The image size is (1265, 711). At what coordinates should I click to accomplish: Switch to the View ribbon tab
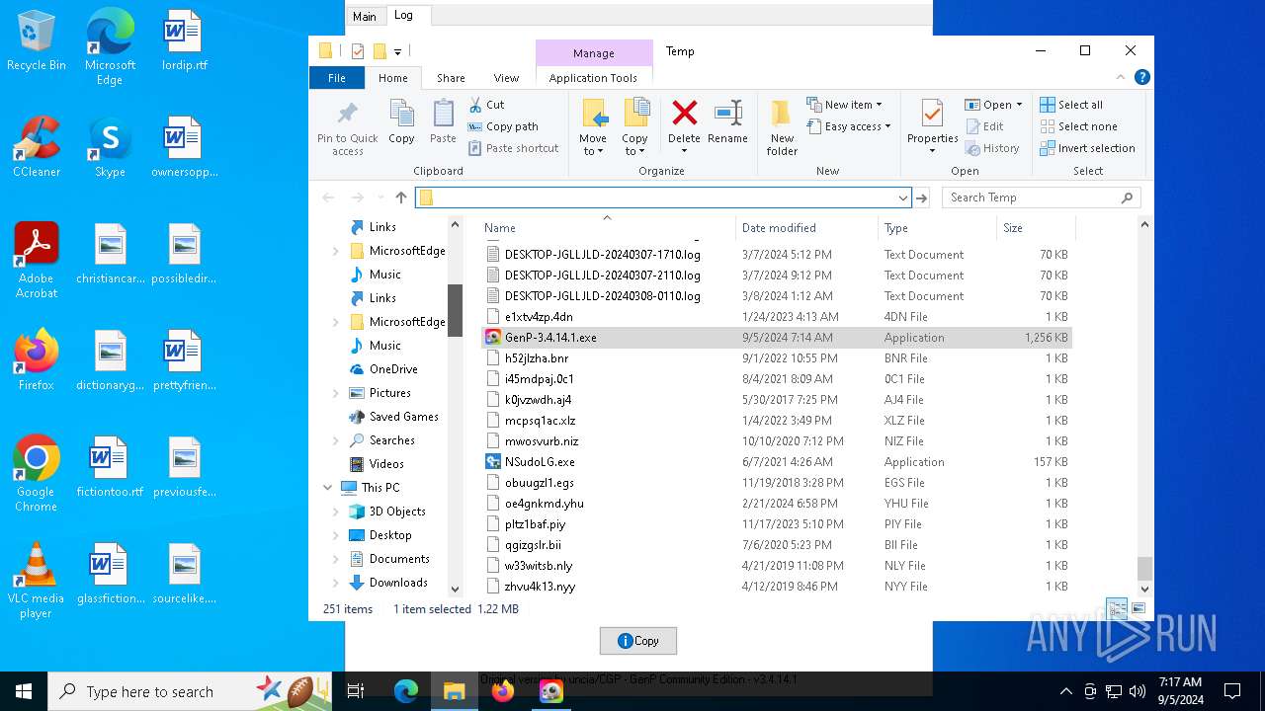[x=506, y=78]
